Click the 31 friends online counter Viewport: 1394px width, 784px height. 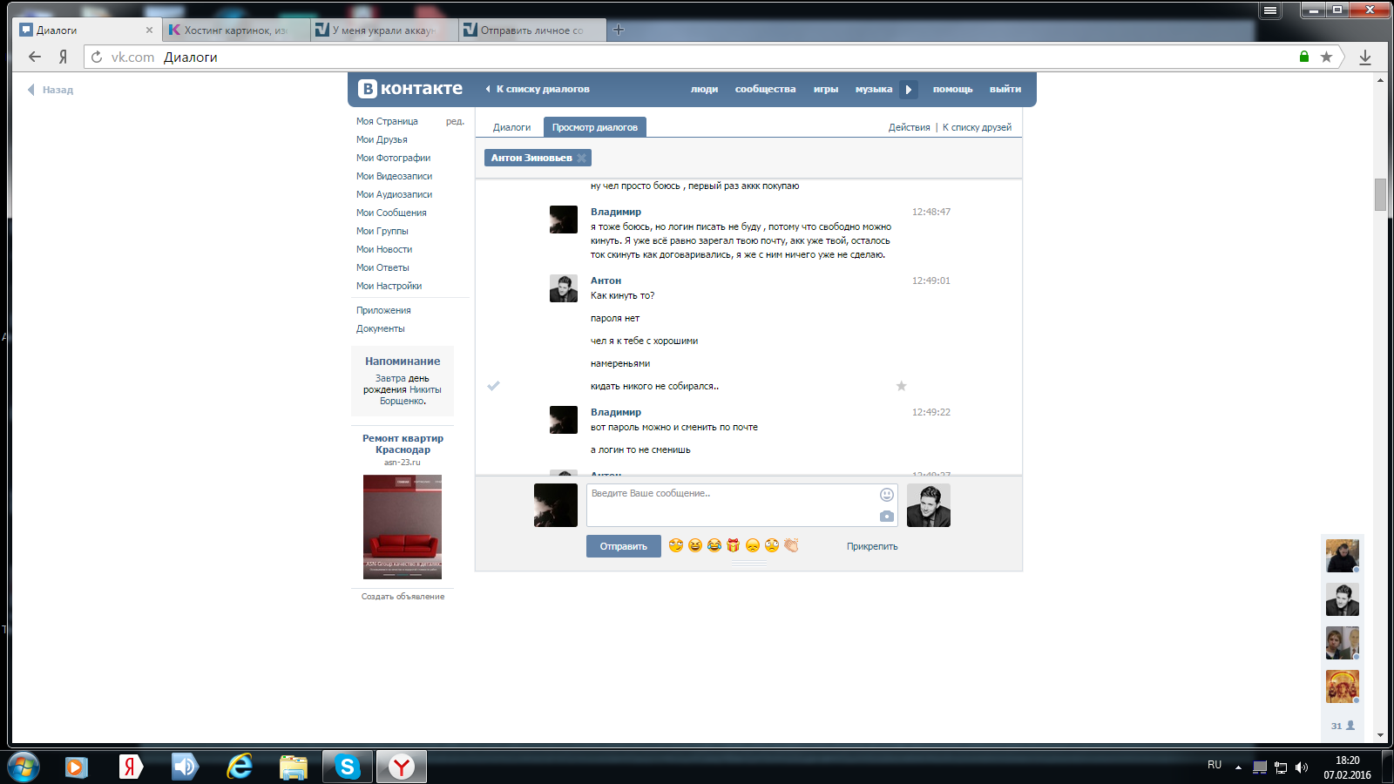click(1343, 726)
